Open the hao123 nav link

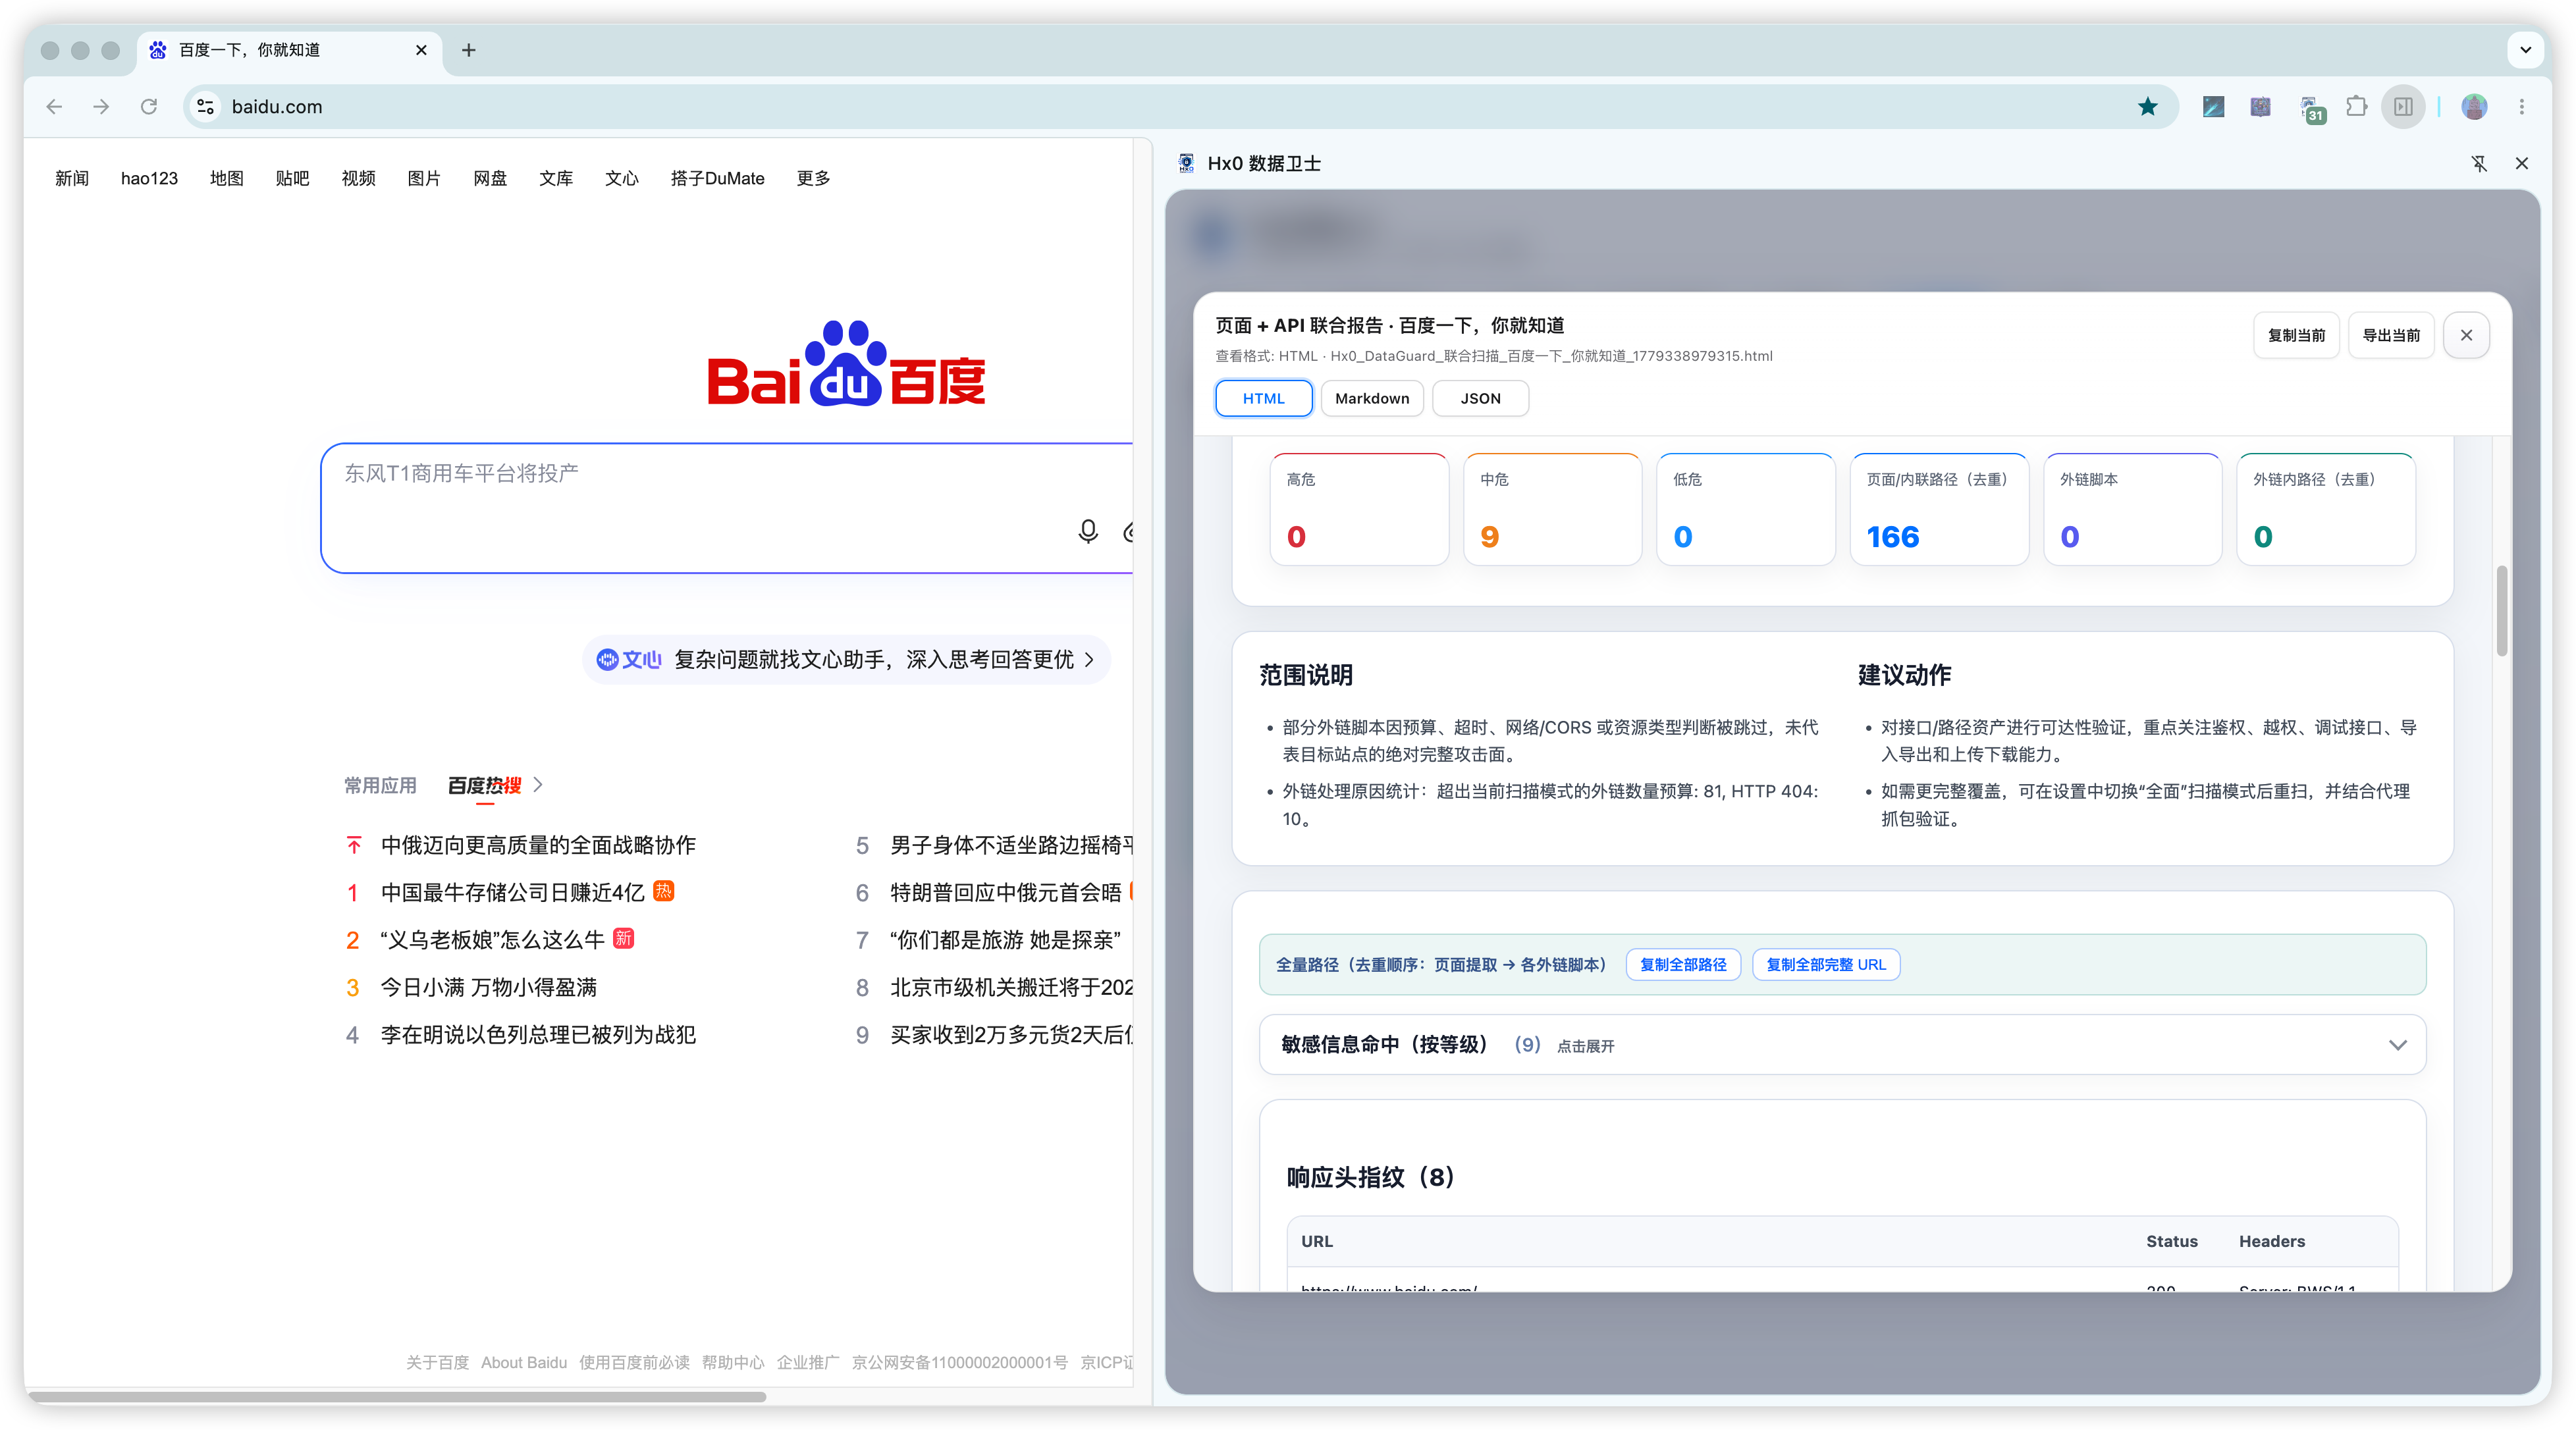point(149,178)
